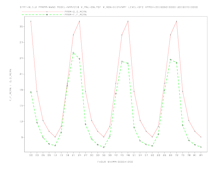This screenshot has width=219, height=169.
Task: Click green circle data point at hour 00
Action: coord(31,92)
